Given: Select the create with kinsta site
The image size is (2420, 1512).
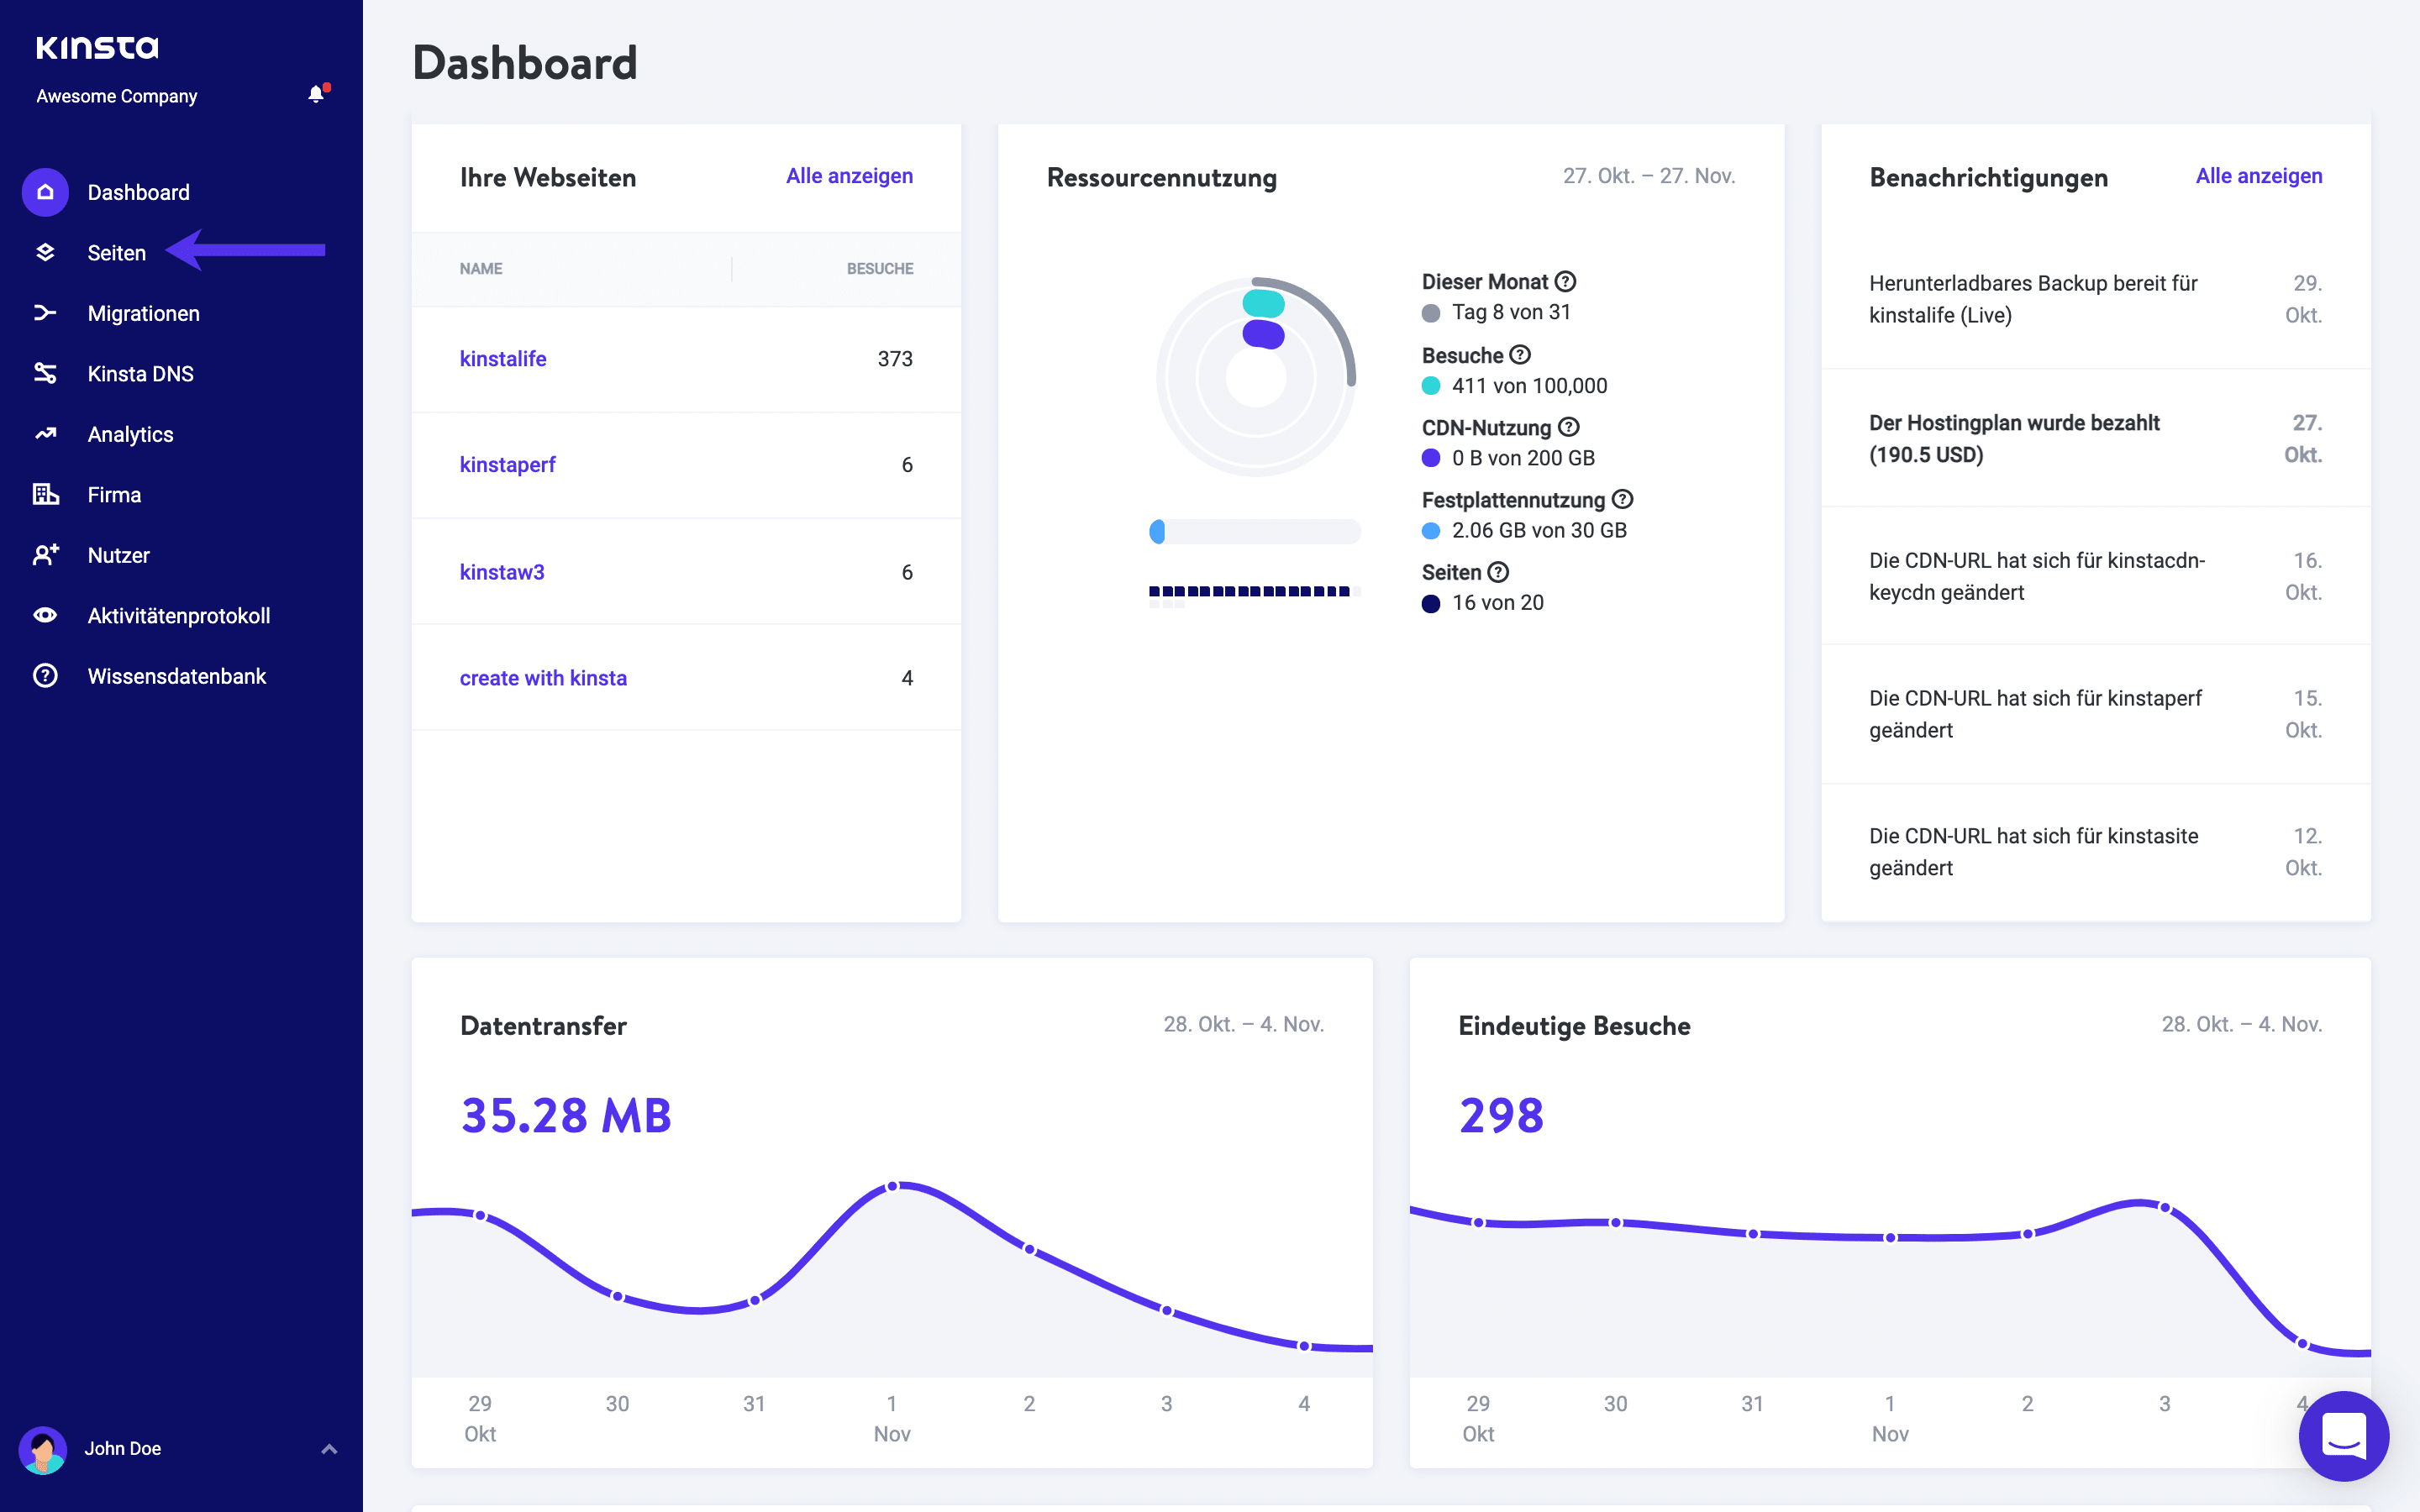Looking at the screenshot, I should click(x=543, y=677).
